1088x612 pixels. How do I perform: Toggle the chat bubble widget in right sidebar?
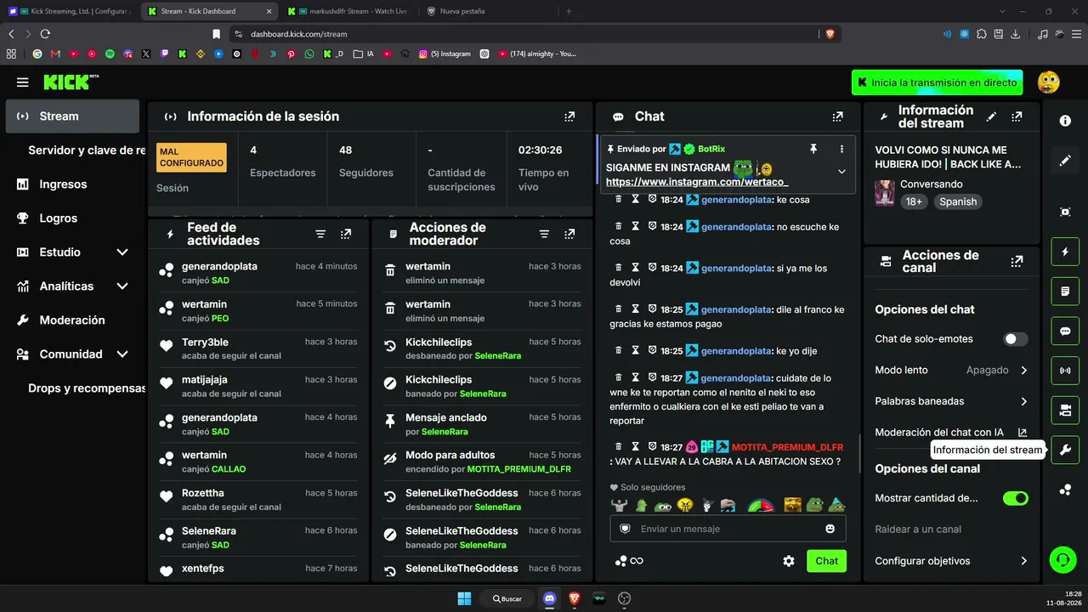[x=1065, y=331]
